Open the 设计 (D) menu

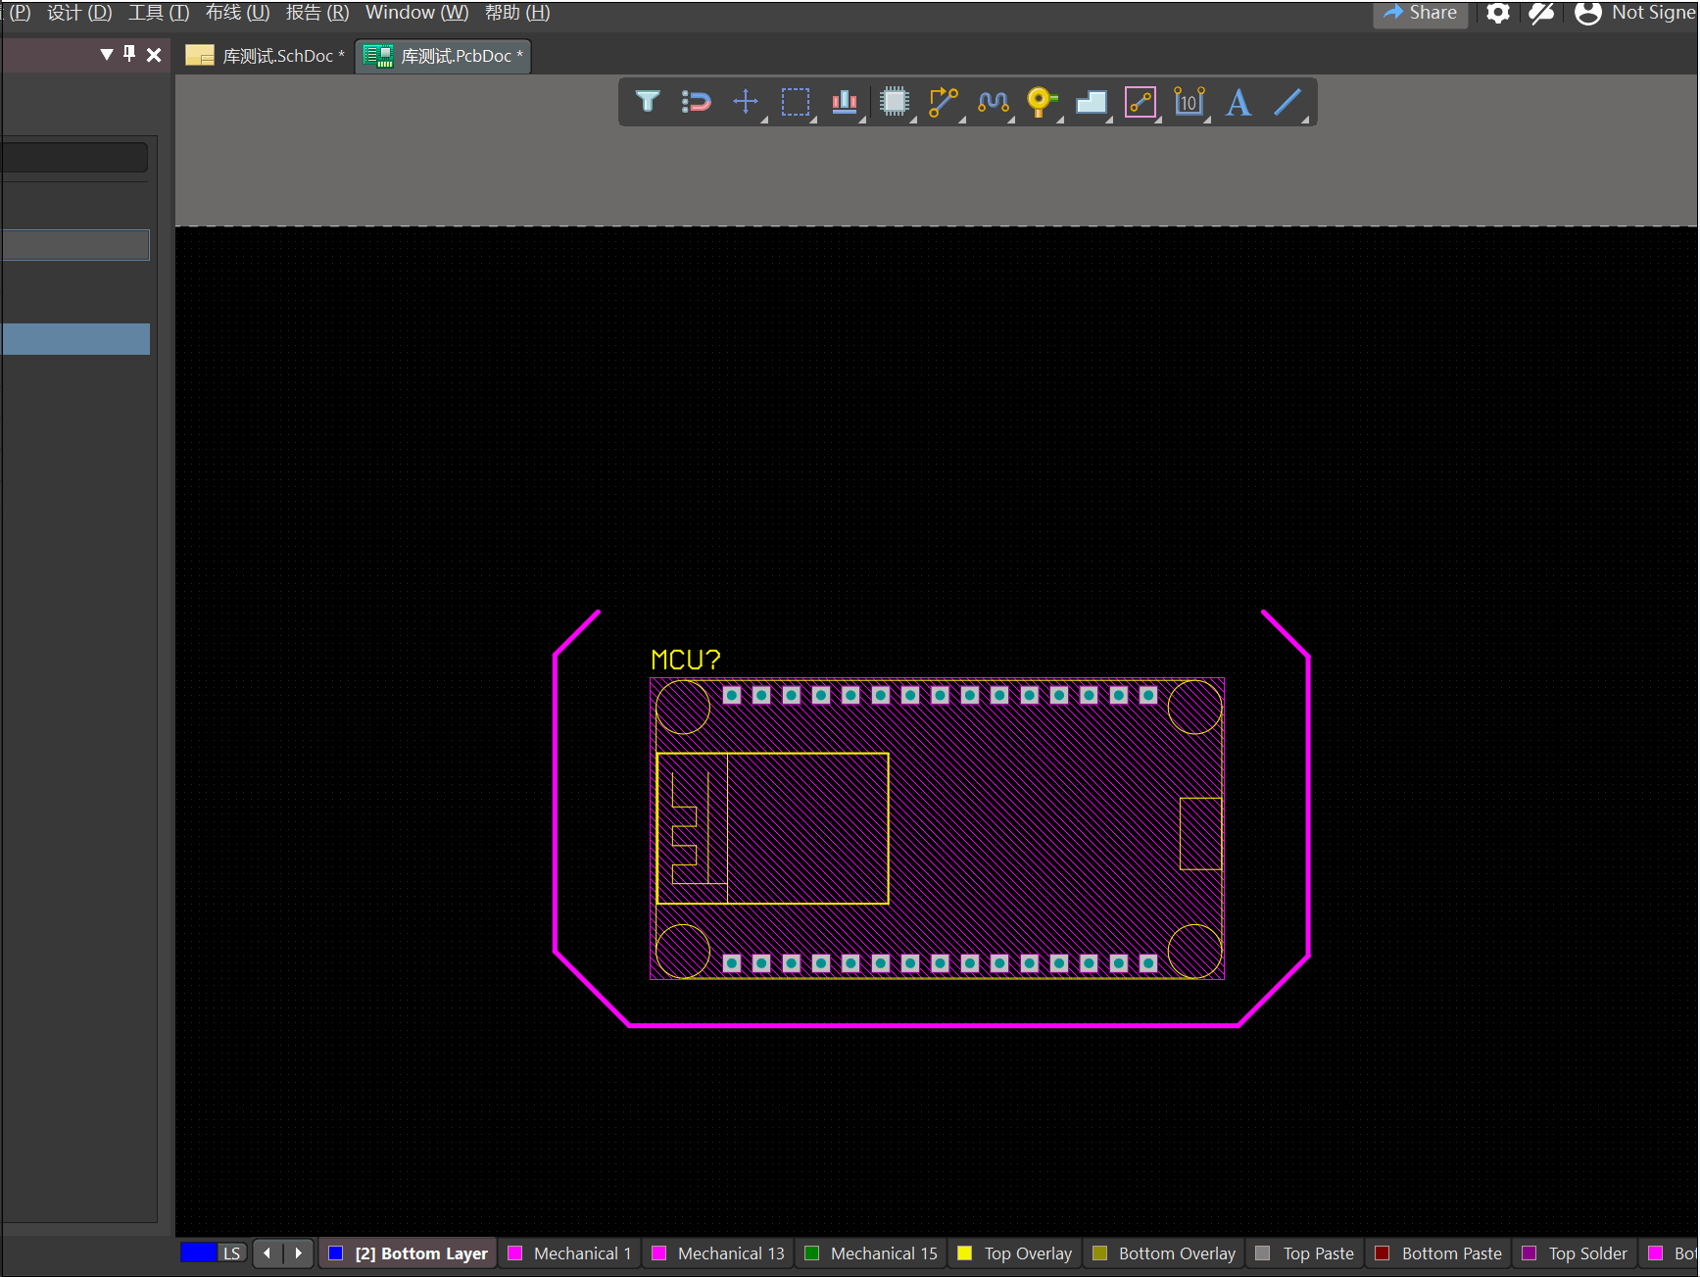click(x=79, y=13)
